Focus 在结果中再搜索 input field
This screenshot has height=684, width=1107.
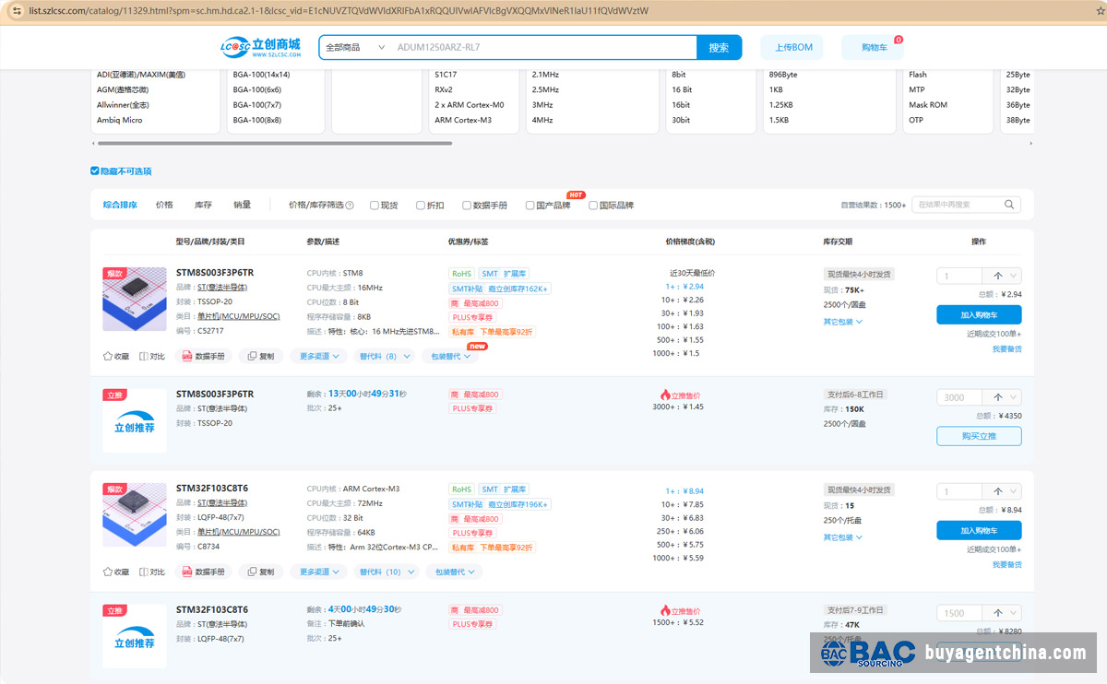(x=958, y=205)
